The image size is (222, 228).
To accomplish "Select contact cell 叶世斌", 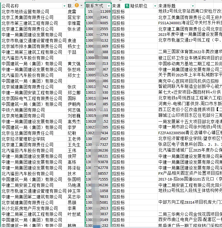I will pyautogui.click(x=76, y=214).
